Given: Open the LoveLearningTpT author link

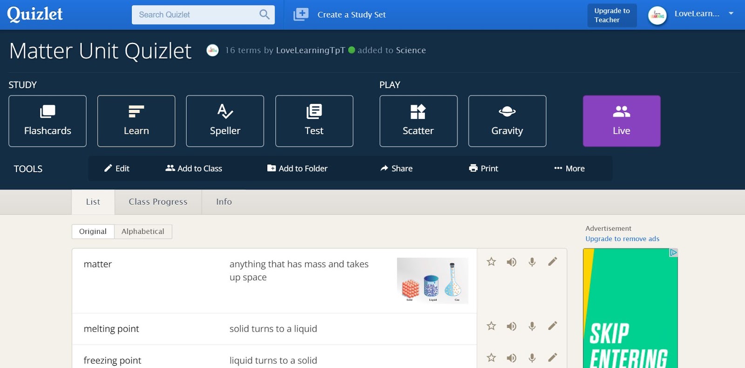Looking at the screenshot, I should 311,50.
